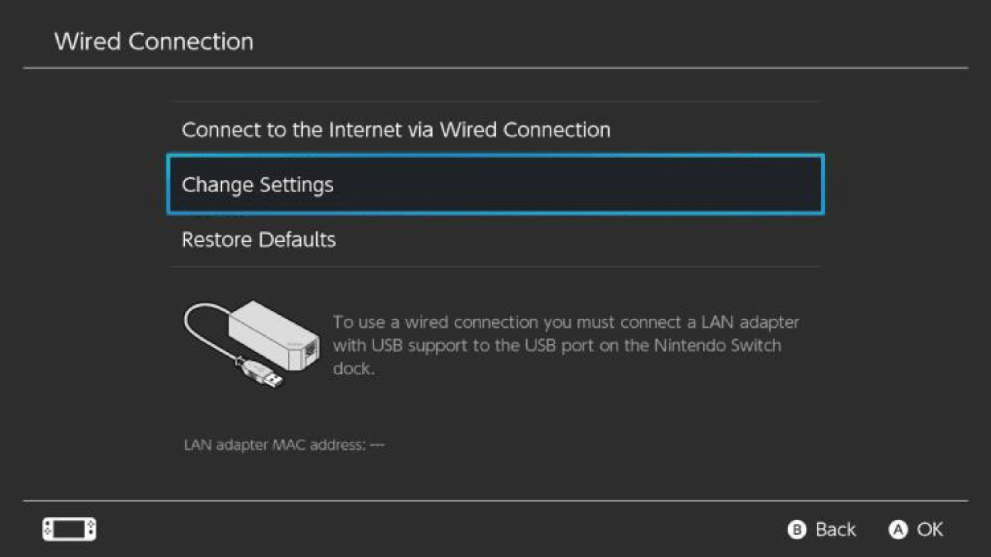Select Connect to the Internet via Wired Connection

pyautogui.click(x=496, y=129)
